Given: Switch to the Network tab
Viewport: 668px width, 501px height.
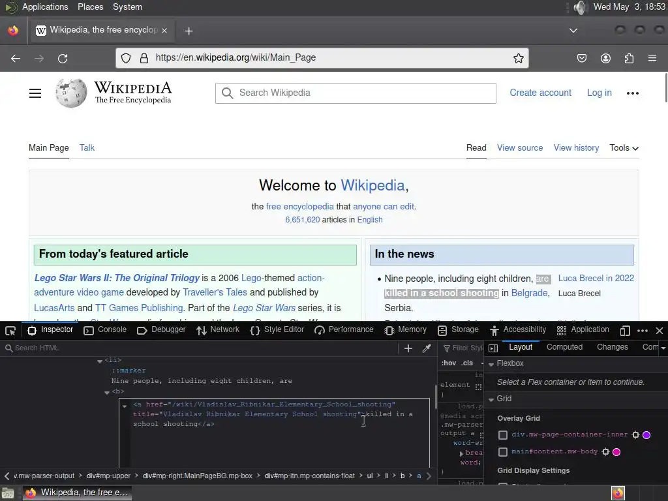Looking at the screenshot, I should (218, 329).
